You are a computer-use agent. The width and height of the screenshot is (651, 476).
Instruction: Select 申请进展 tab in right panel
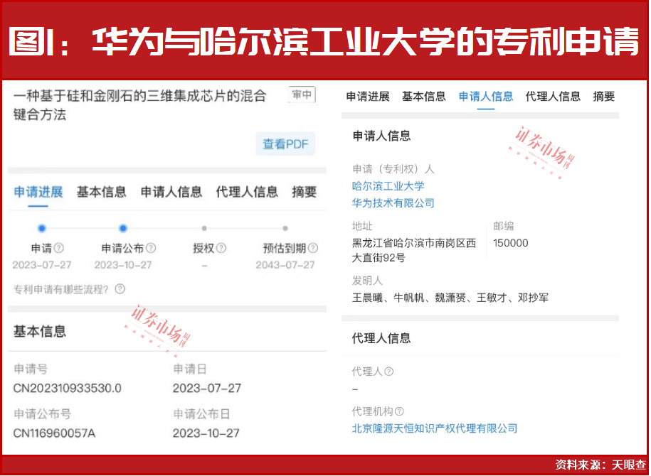click(368, 97)
